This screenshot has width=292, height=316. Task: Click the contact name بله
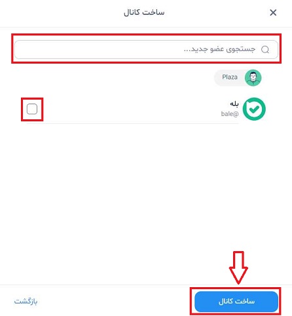[234, 104]
